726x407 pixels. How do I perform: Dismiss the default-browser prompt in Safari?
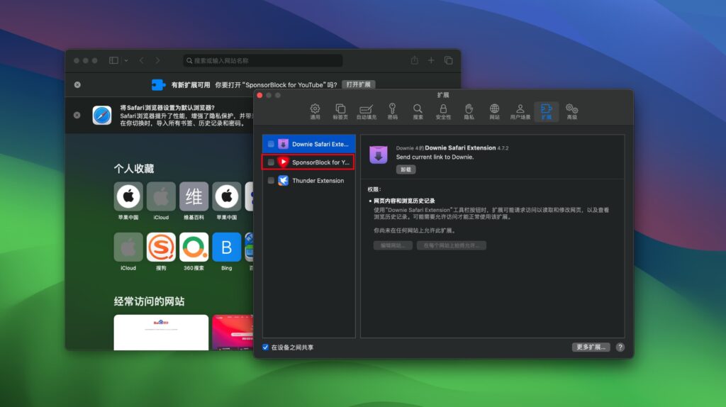[77, 116]
